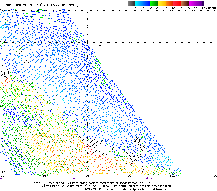Screen dimensions: 217x191
Task: Click the '93' longitude axis label
Action: (45, 176)
